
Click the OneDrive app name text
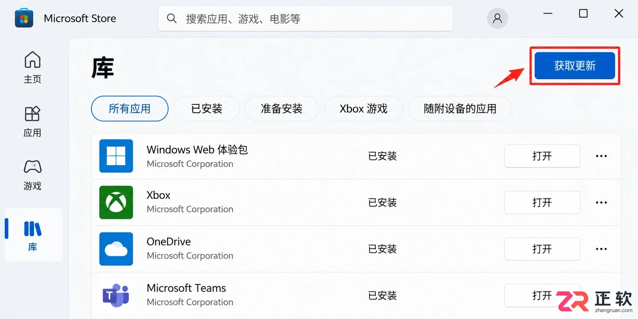pyautogui.click(x=169, y=241)
